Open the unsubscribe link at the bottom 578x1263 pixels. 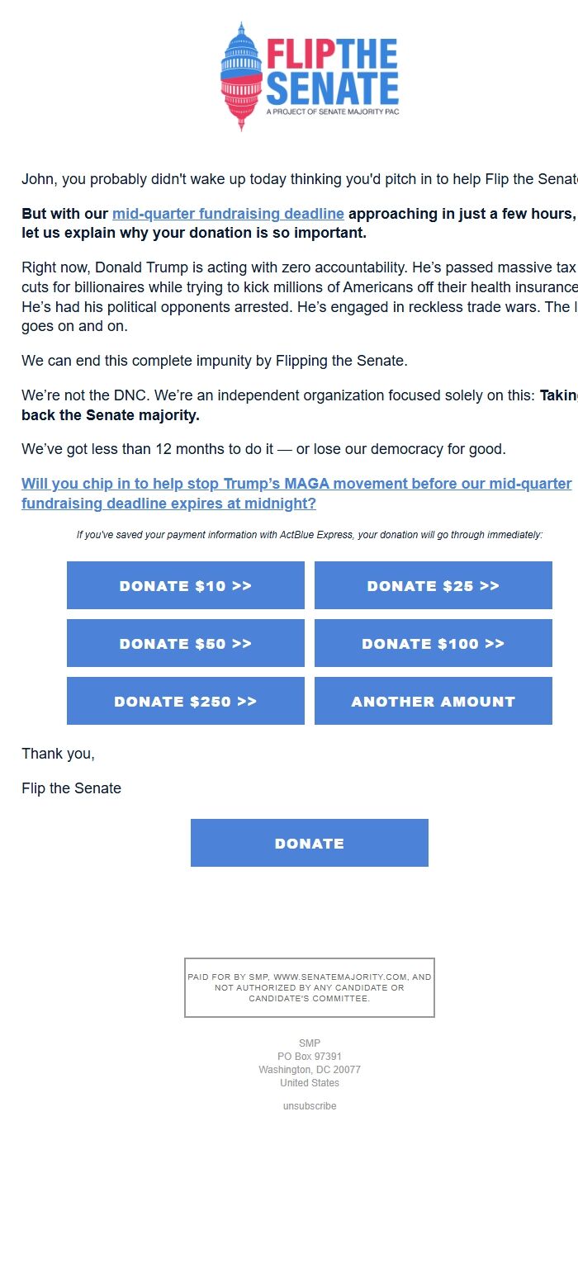tap(309, 1105)
